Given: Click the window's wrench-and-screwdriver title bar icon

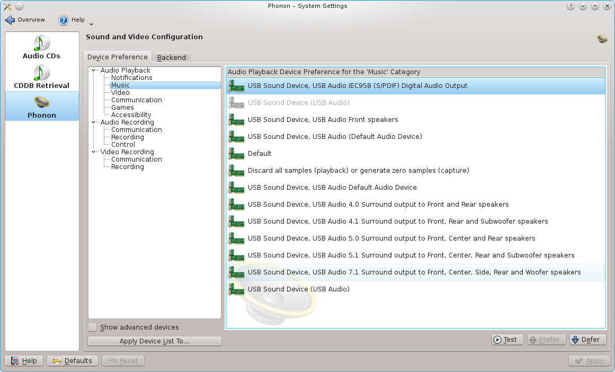Looking at the screenshot, I should [x=7, y=6].
